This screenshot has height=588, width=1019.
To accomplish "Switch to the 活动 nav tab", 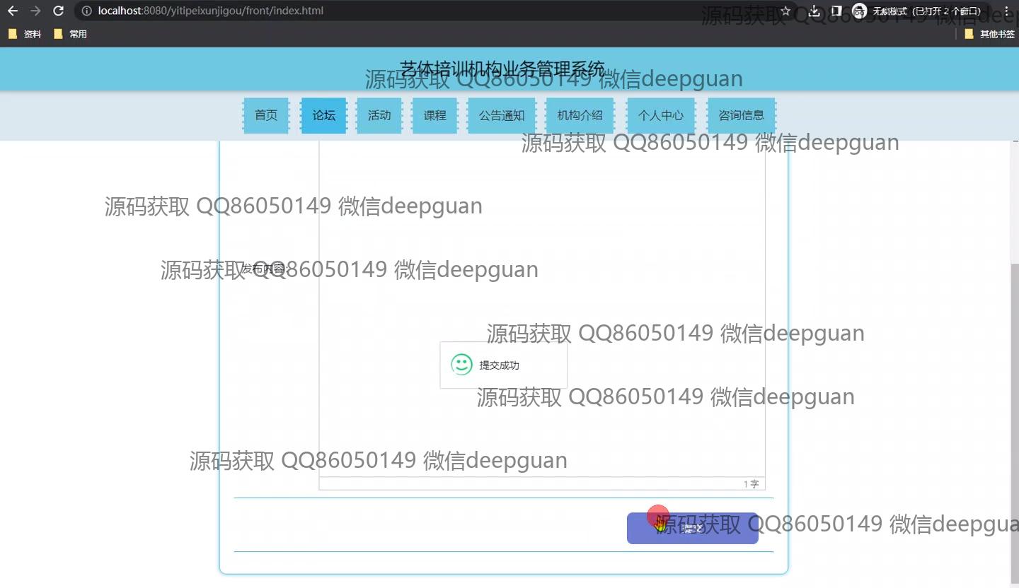I will (x=379, y=115).
